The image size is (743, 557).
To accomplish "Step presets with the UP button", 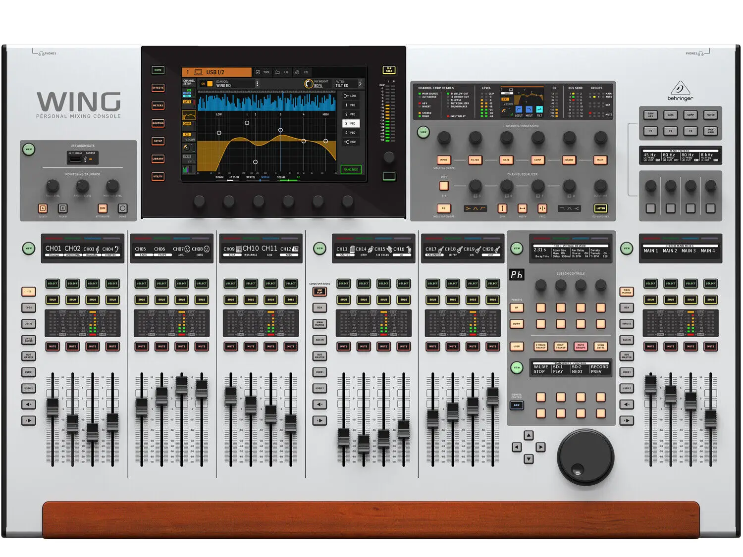I will tap(516, 307).
